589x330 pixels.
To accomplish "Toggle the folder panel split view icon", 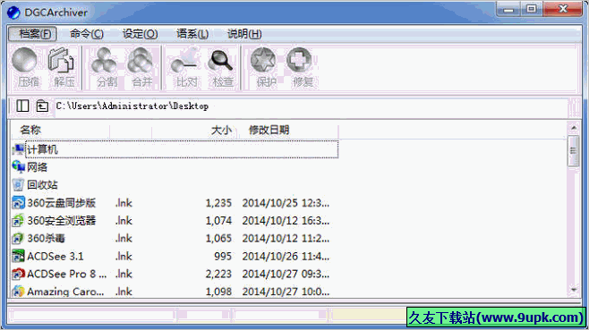I will (22, 106).
